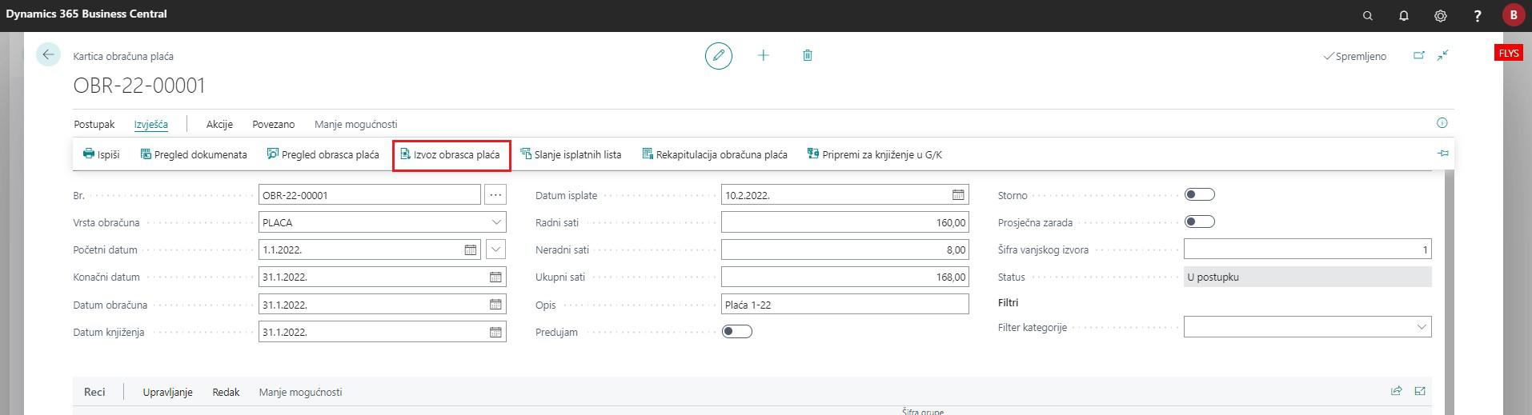Viewport: 1532px width, 415px height.
Task: Open Upravljanje menu in Reci
Action: (168, 392)
